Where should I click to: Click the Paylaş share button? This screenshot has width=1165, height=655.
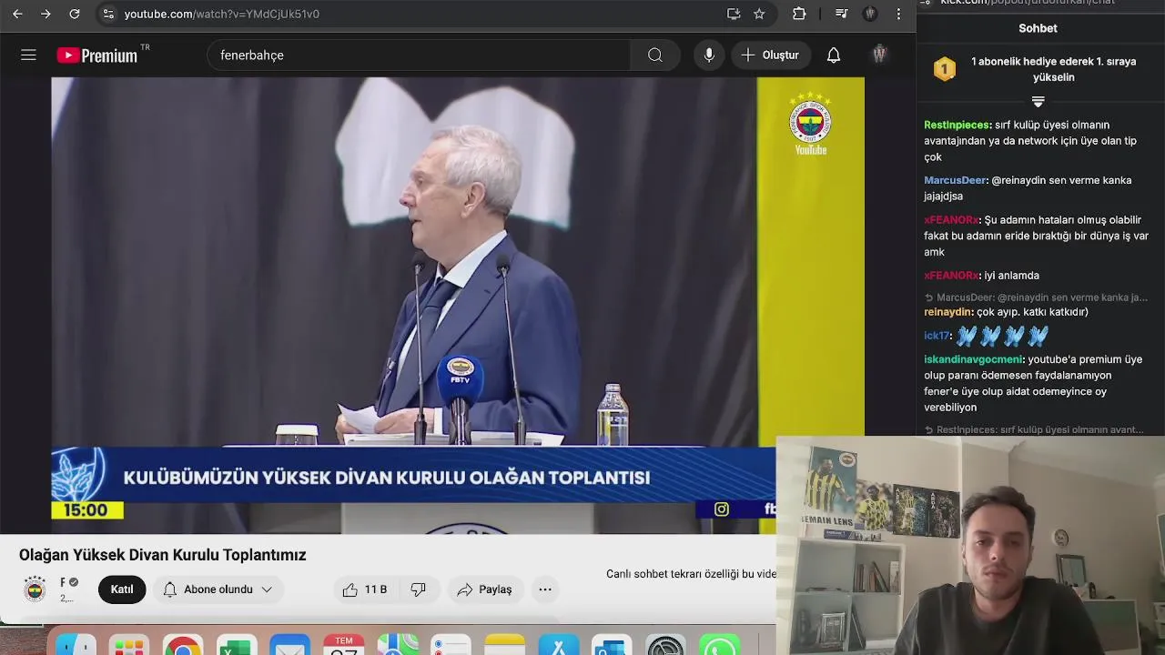485,589
